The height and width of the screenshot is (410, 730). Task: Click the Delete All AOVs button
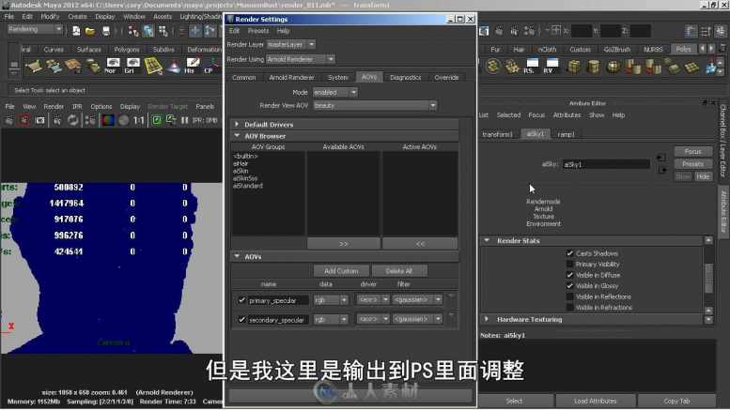(398, 270)
